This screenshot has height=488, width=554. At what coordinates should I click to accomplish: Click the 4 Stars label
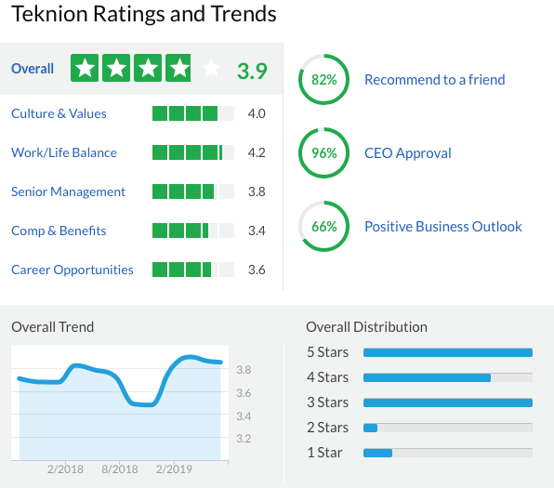point(327,377)
